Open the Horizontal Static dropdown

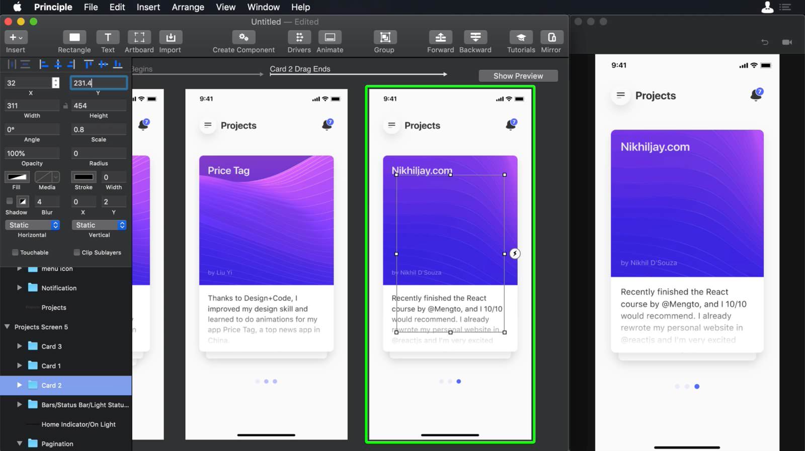pos(33,225)
